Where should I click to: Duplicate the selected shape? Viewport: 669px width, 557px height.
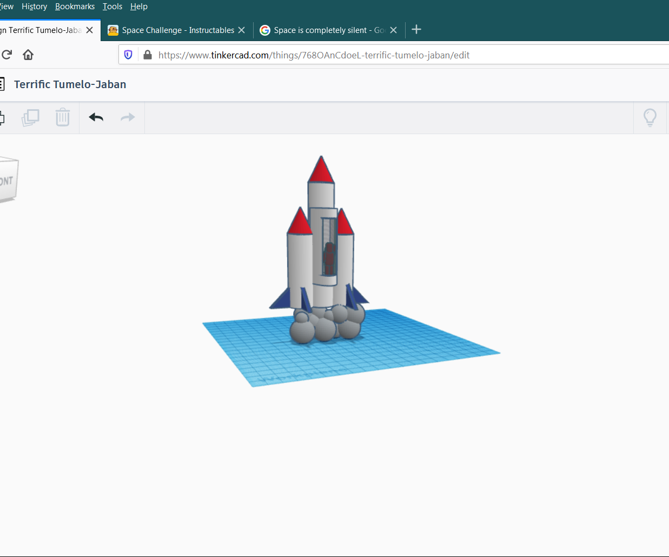30,117
